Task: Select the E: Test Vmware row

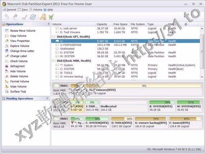Action: pos(126,32)
